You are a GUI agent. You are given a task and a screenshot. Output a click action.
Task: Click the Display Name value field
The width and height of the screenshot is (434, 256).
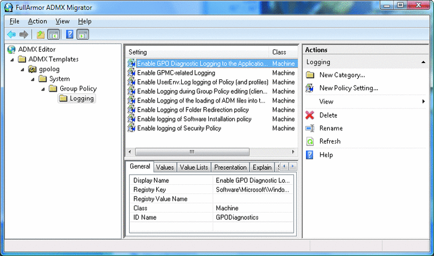click(x=253, y=180)
